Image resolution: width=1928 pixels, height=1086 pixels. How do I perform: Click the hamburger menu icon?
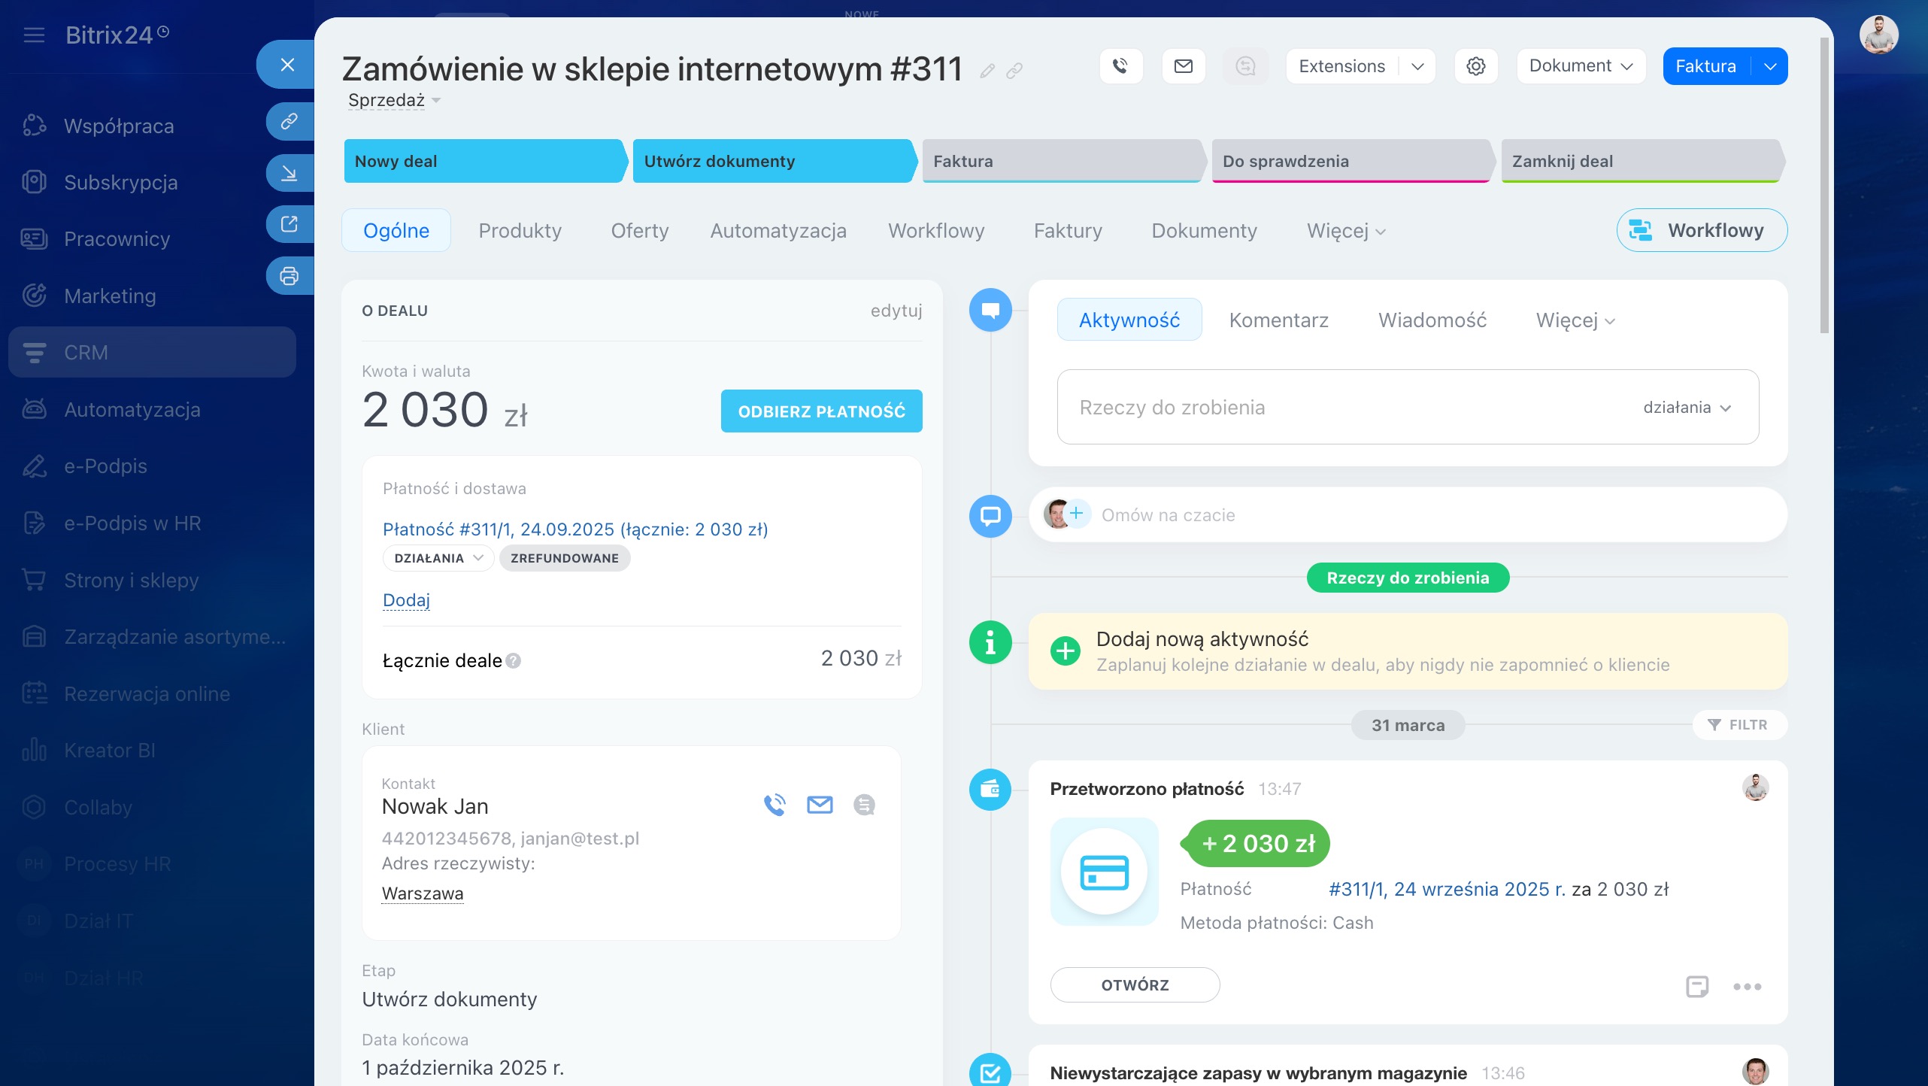coord(34,35)
